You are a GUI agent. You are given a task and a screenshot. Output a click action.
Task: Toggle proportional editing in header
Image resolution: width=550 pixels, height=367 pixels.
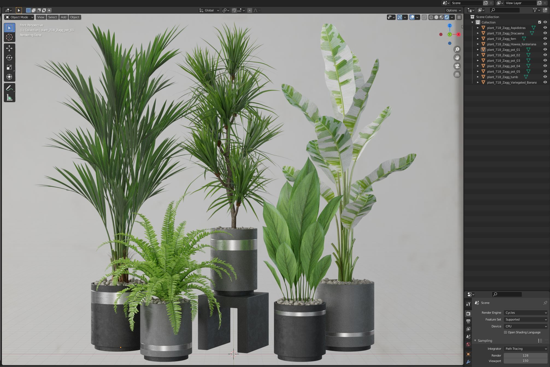[249, 10]
